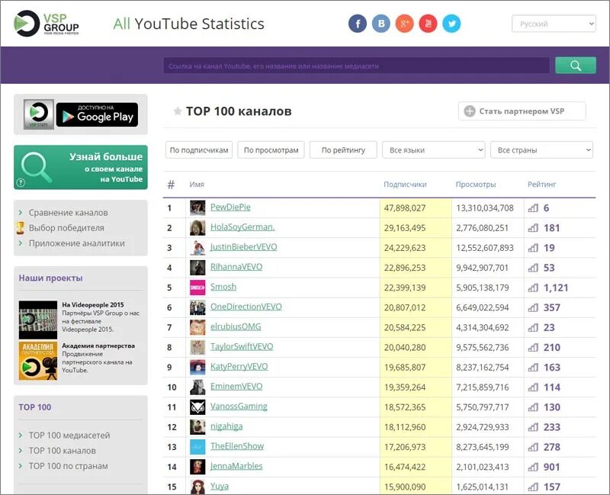Open the nigahiga channel link

[x=226, y=426]
